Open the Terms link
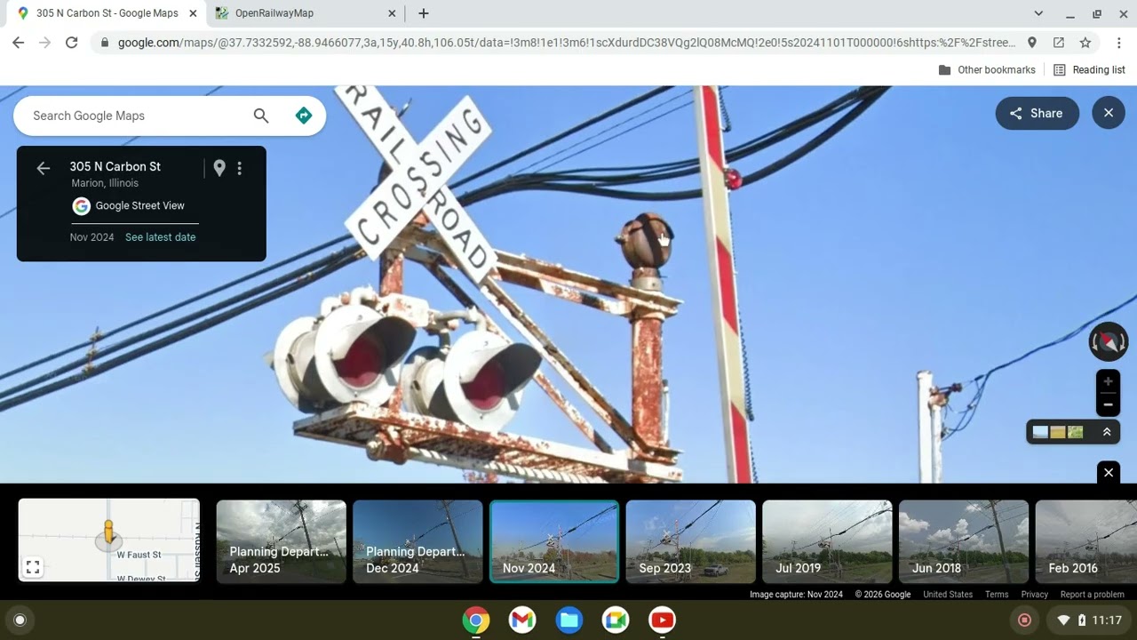The height and width of the screenshot is (640, 1137). coord(997,595)
